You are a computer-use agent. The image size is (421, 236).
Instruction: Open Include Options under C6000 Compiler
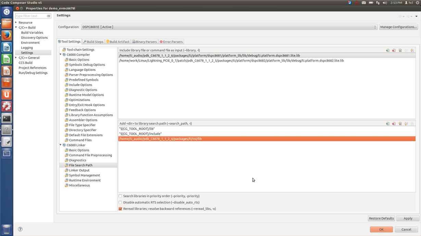point(80,85)
